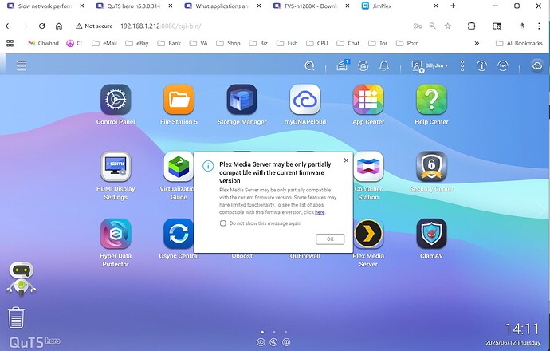Click the cloud icon at header right
This screenshot has height=351, width=550.
click(x=537, y=65)
